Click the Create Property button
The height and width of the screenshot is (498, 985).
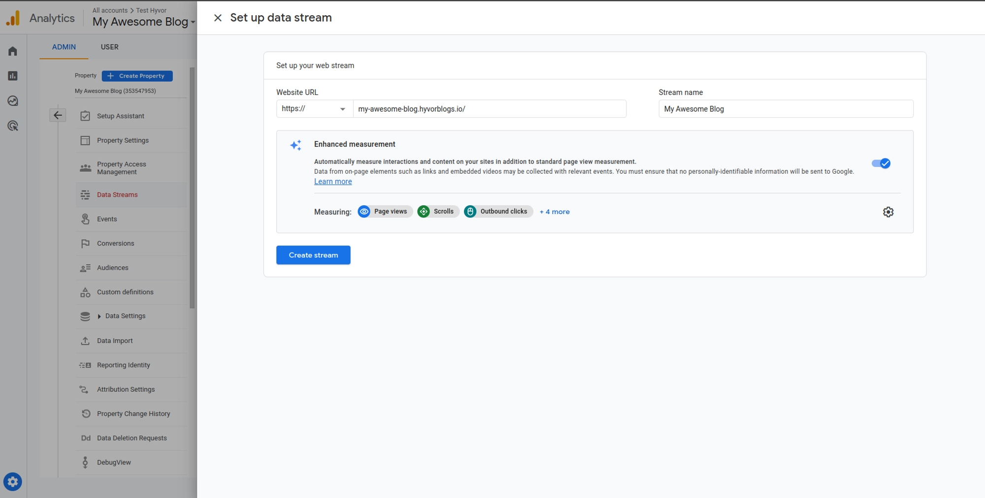pyautogui.click(x=137, y=76)
